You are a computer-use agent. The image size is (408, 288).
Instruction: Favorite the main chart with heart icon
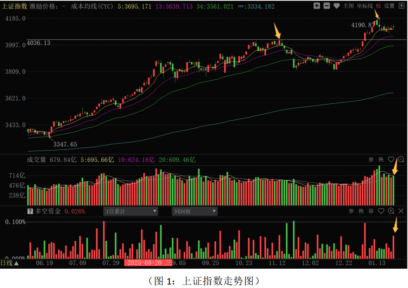(336, 6)
